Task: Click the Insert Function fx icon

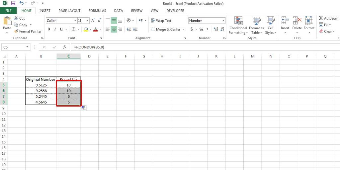Action: (64, 47)
